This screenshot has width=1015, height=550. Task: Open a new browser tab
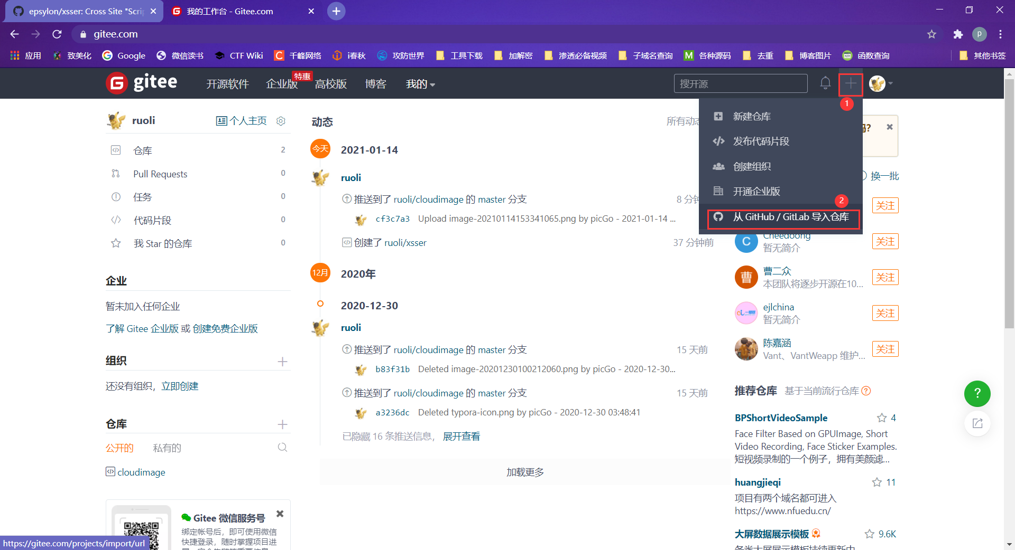(x=336, y=11)
